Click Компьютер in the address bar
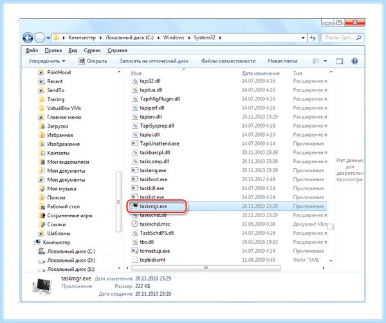 (x=82, y=37)
